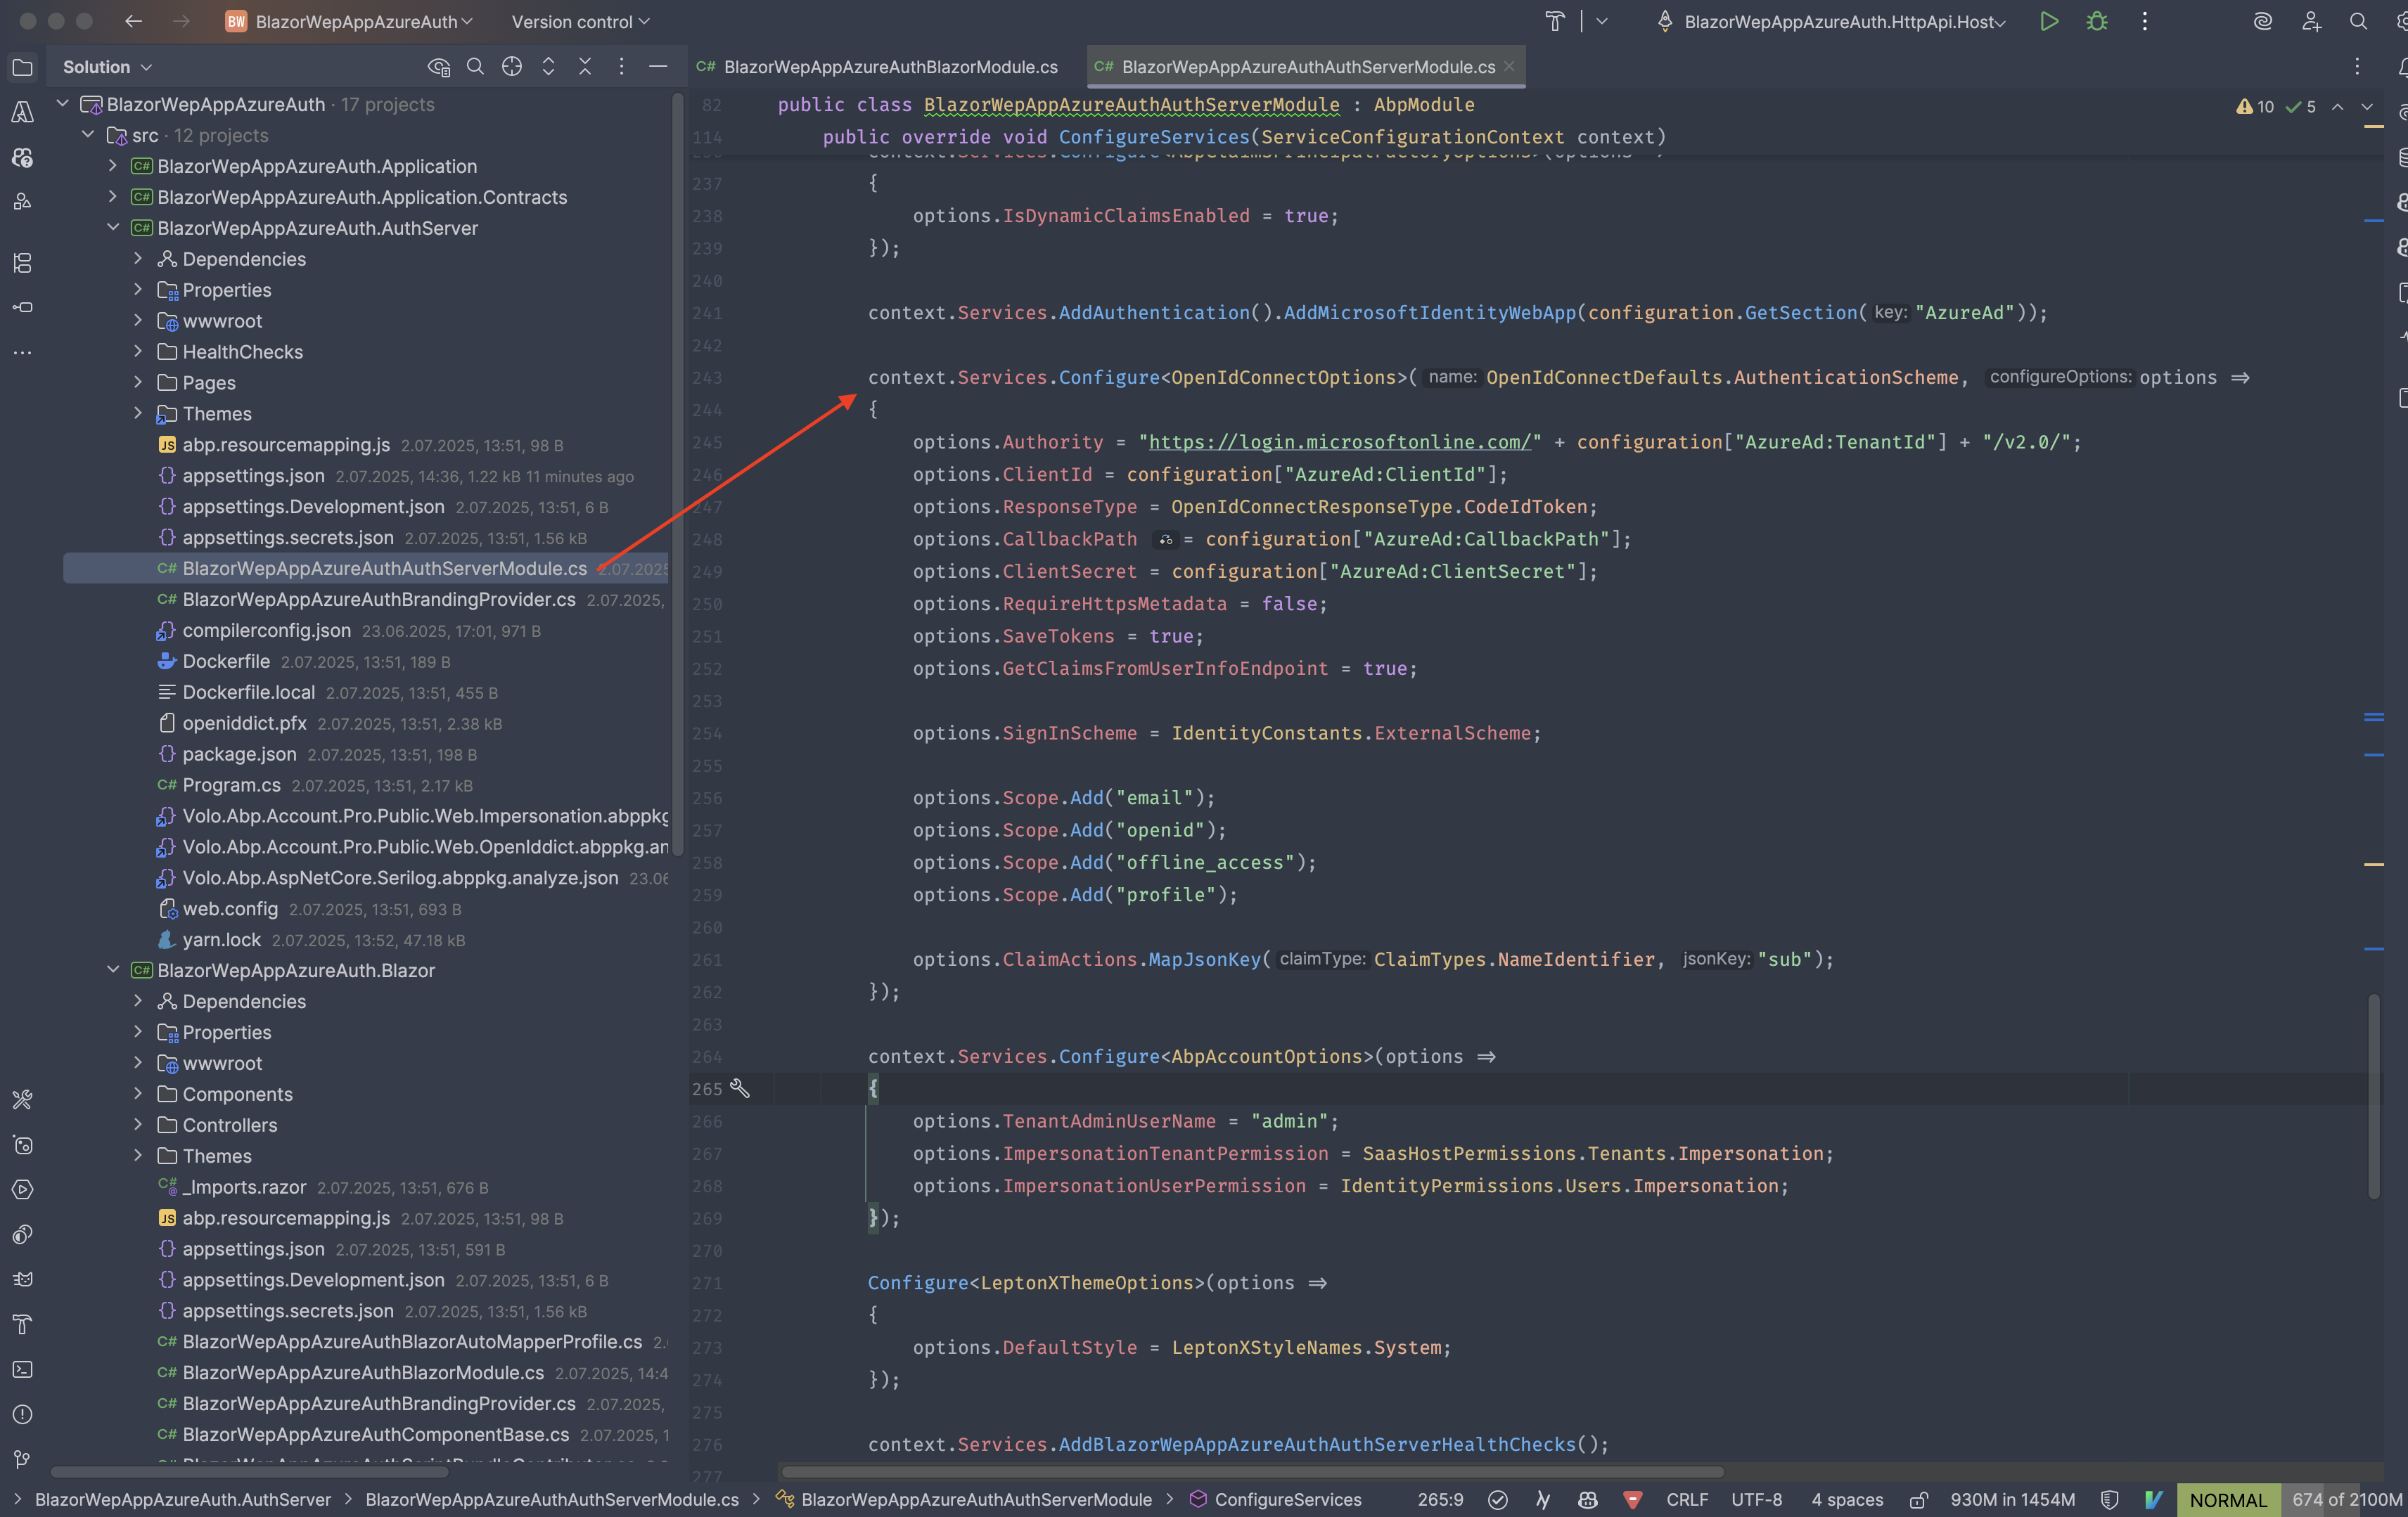Open the Git tool window icon
Image resolution: width=2408 pixels, height=1517 pixels.
[x=22, y=1459]
